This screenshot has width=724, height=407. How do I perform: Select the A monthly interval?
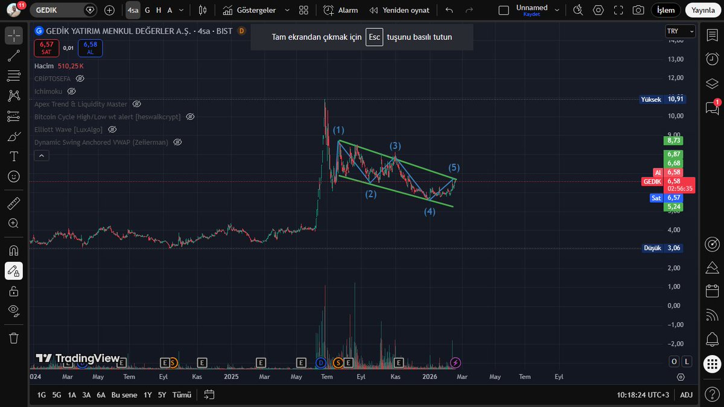[x=170, y=10]
